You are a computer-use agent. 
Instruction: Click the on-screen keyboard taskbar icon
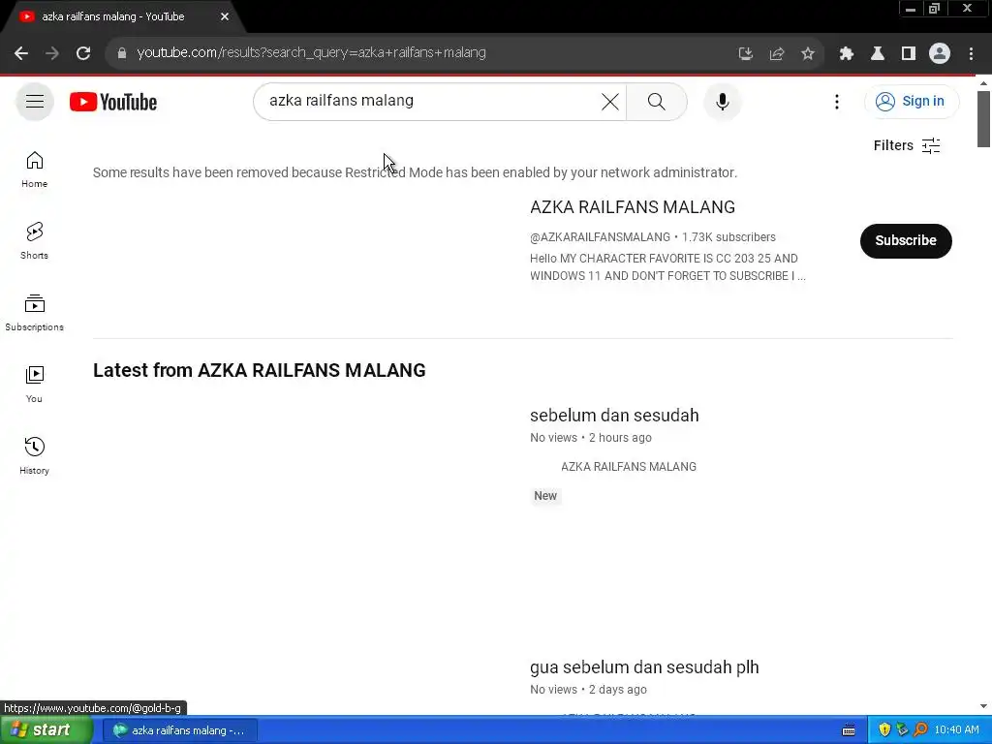pyautogui.click(x=849, y=730)
